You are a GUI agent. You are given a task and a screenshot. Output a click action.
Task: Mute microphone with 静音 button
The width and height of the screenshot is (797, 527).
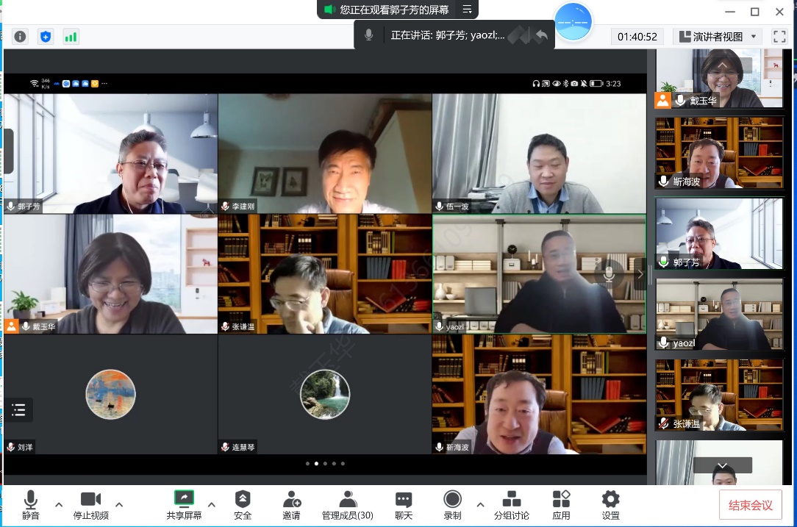click(30, 505)
